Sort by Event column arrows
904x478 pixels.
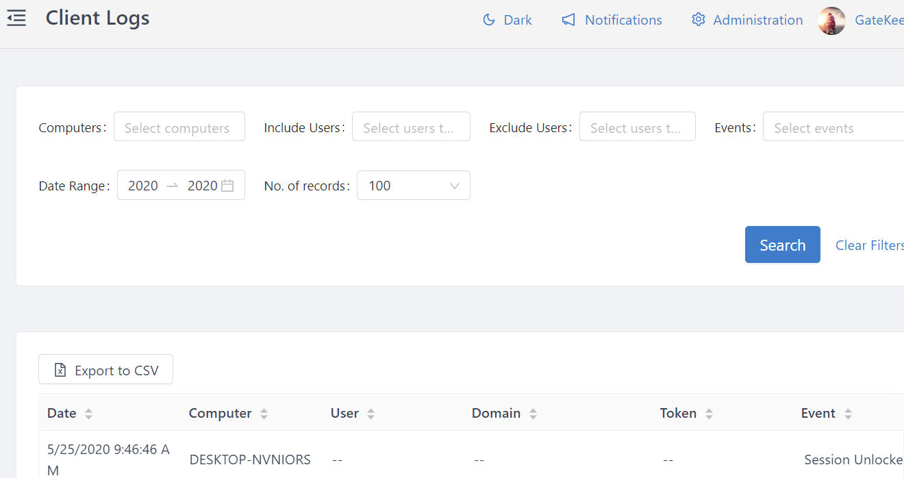[x=848, y=414]
